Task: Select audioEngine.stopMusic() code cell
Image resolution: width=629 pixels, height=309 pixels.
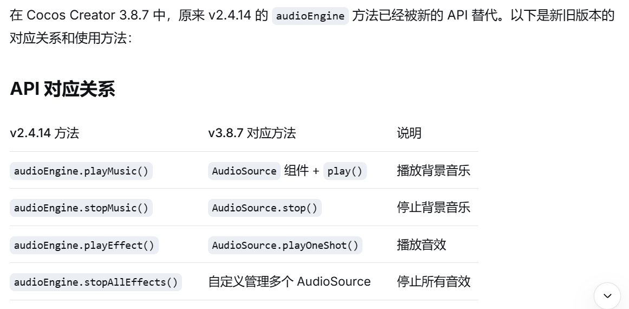Action: (81, 208)
